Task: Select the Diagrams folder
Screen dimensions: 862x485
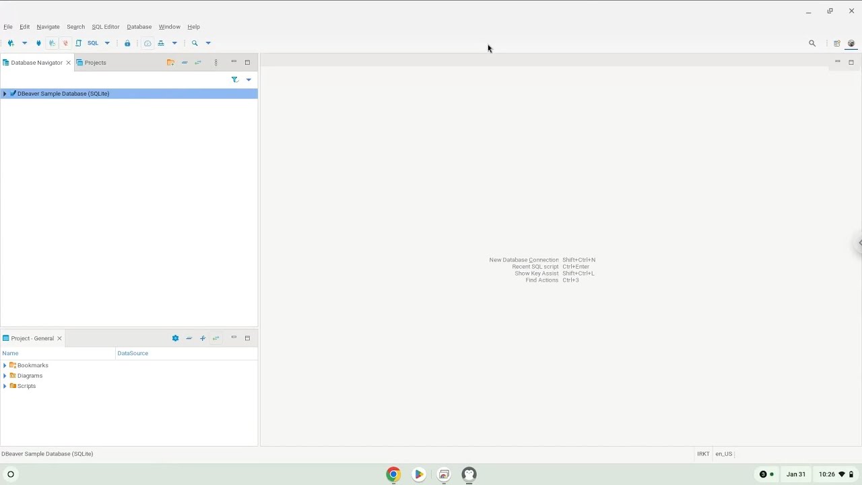Action: coord(30,376)
